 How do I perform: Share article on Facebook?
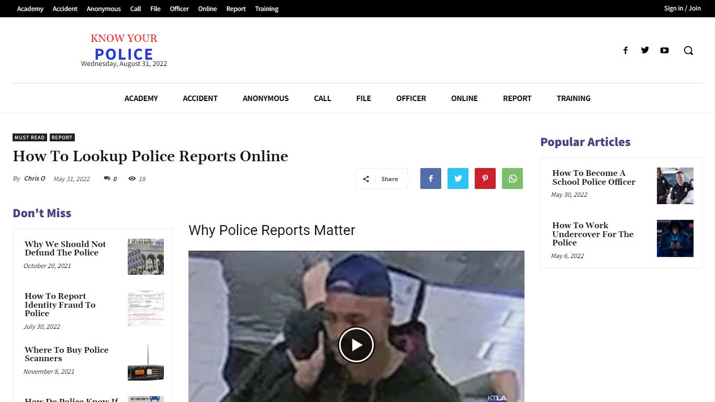point(431,178)
